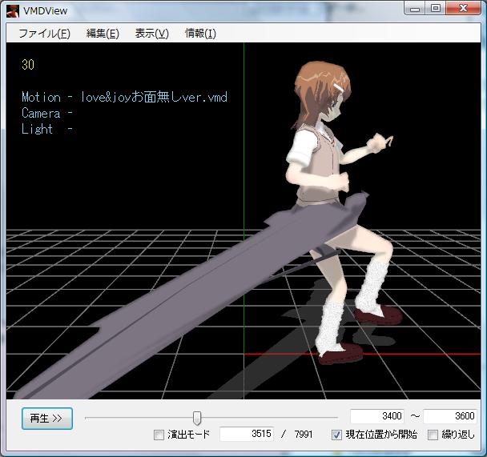Uncheck the 現在位置から開始 checkbox
This screenshot has width=487, height=457.
[x=337, y=435]
